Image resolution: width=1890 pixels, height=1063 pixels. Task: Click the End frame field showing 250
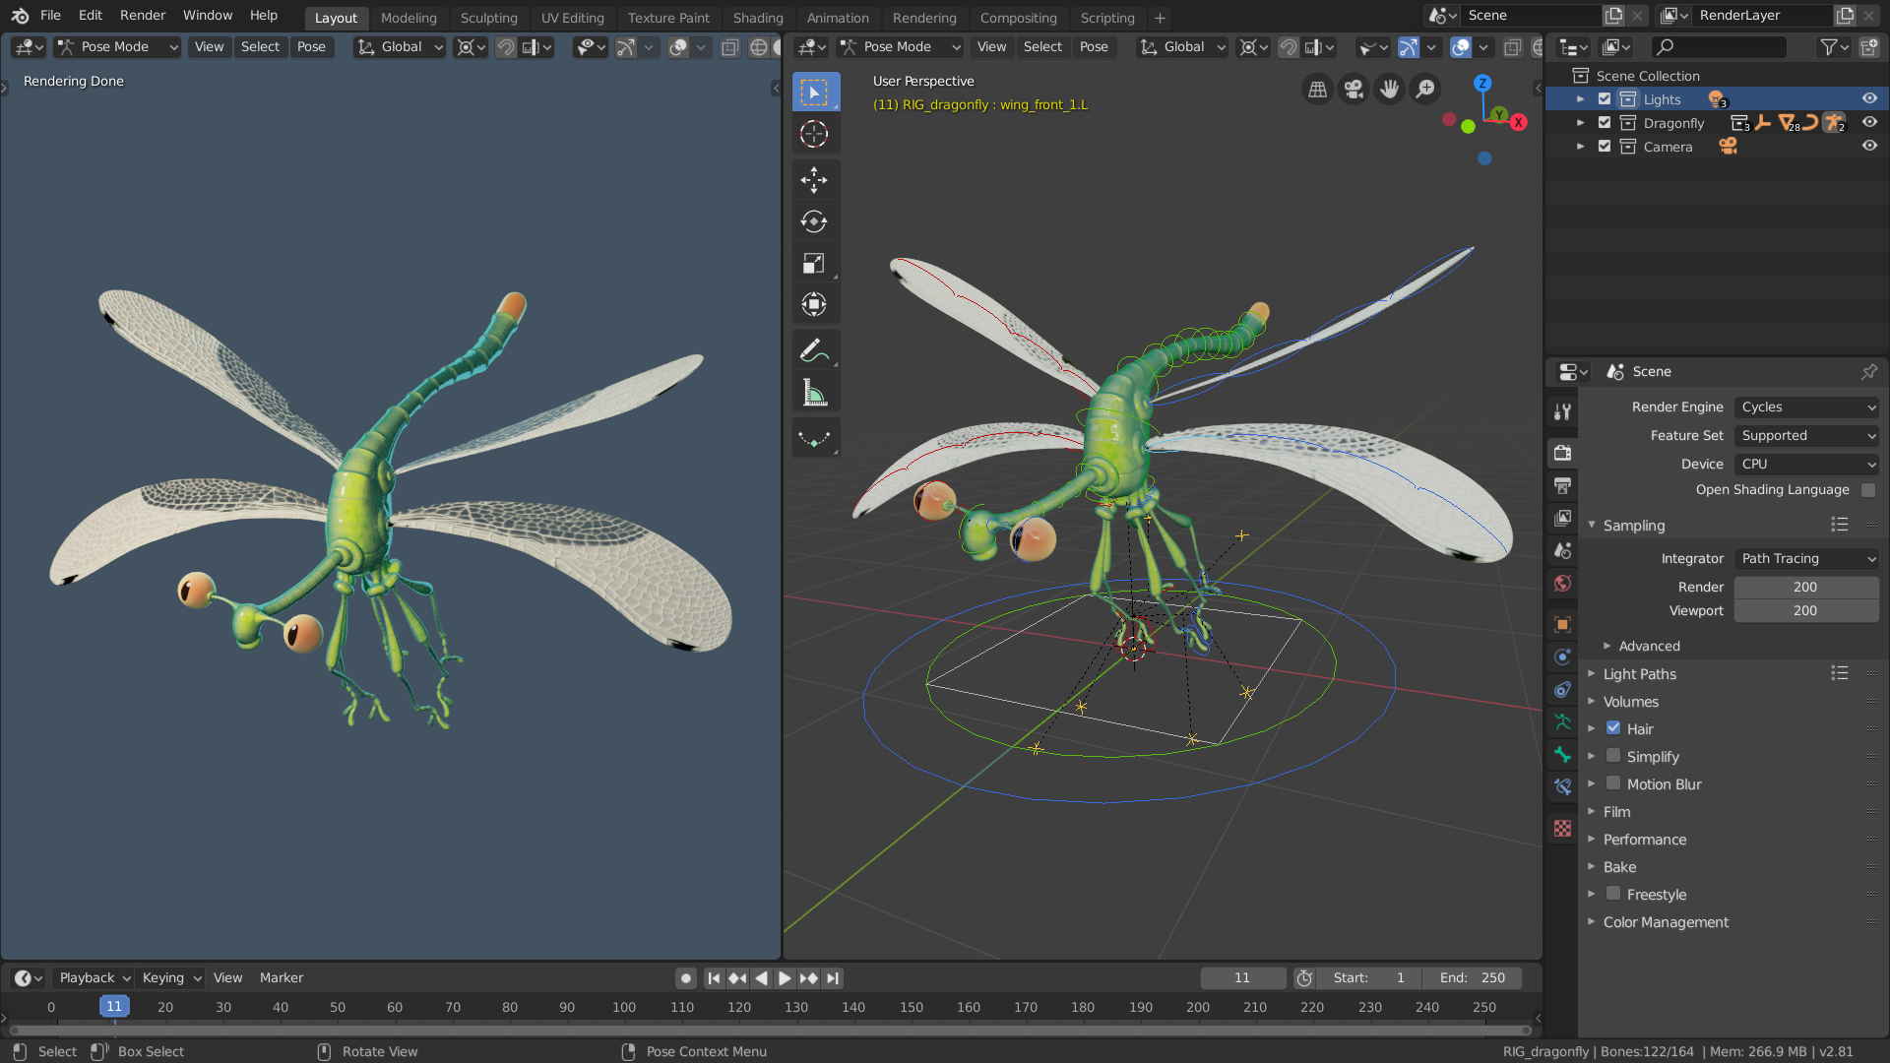pyautogui.click(x=1474, y=978)
